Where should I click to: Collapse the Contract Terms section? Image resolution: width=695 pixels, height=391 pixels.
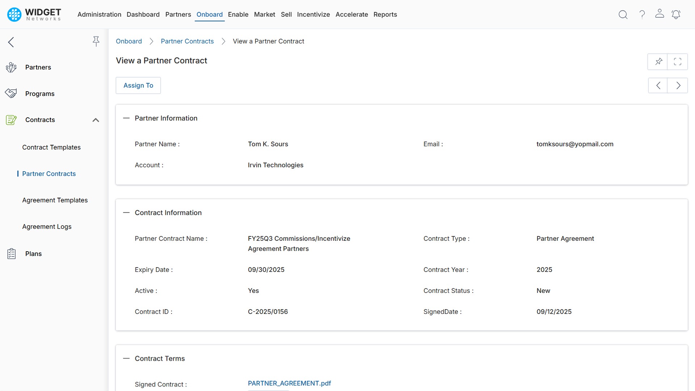tap(126, 358)
